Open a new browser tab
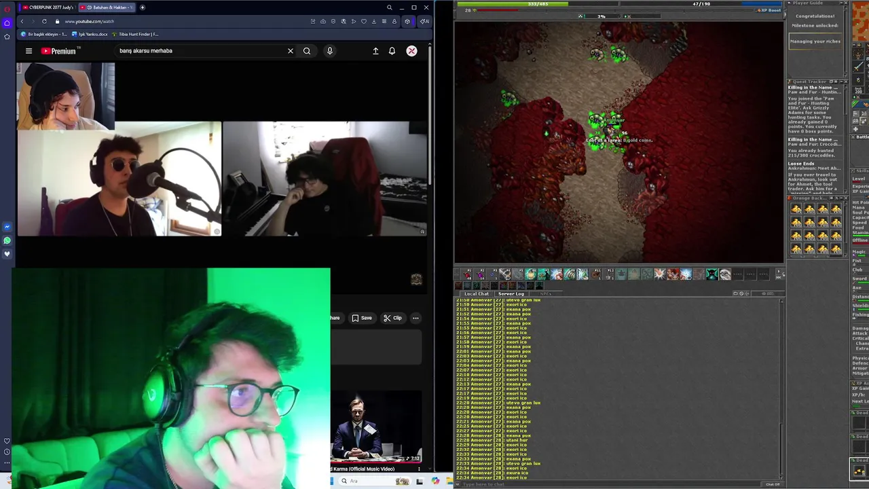 [x=142, y=7]
